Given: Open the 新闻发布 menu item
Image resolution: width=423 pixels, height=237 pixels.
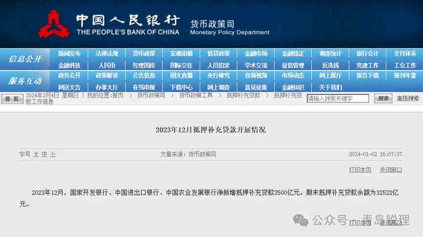Looking at the screenshot, I should pos(69,54).
